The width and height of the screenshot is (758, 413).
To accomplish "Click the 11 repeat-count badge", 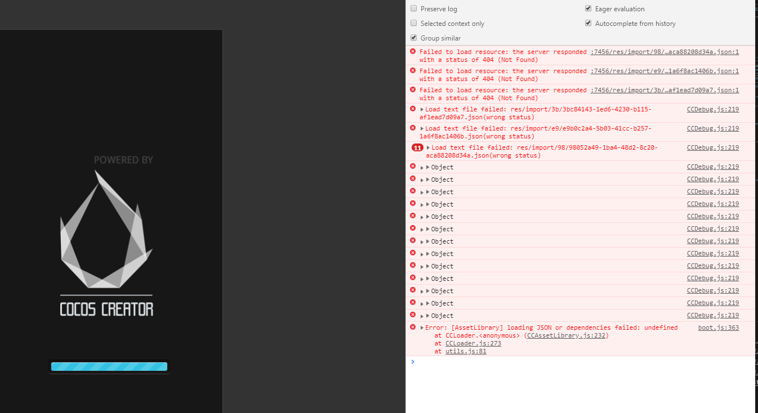I will coord(417,147).
